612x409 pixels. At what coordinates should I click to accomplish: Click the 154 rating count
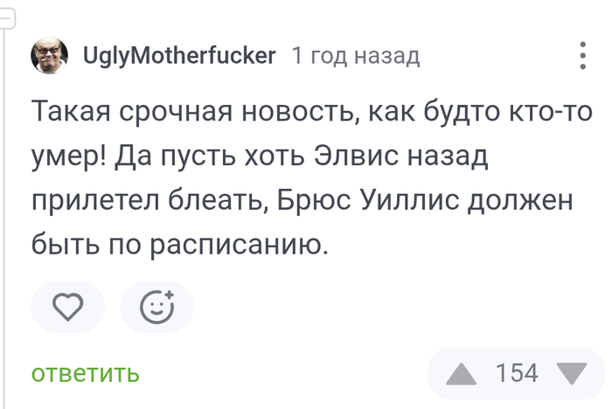(x=517, y=374)
